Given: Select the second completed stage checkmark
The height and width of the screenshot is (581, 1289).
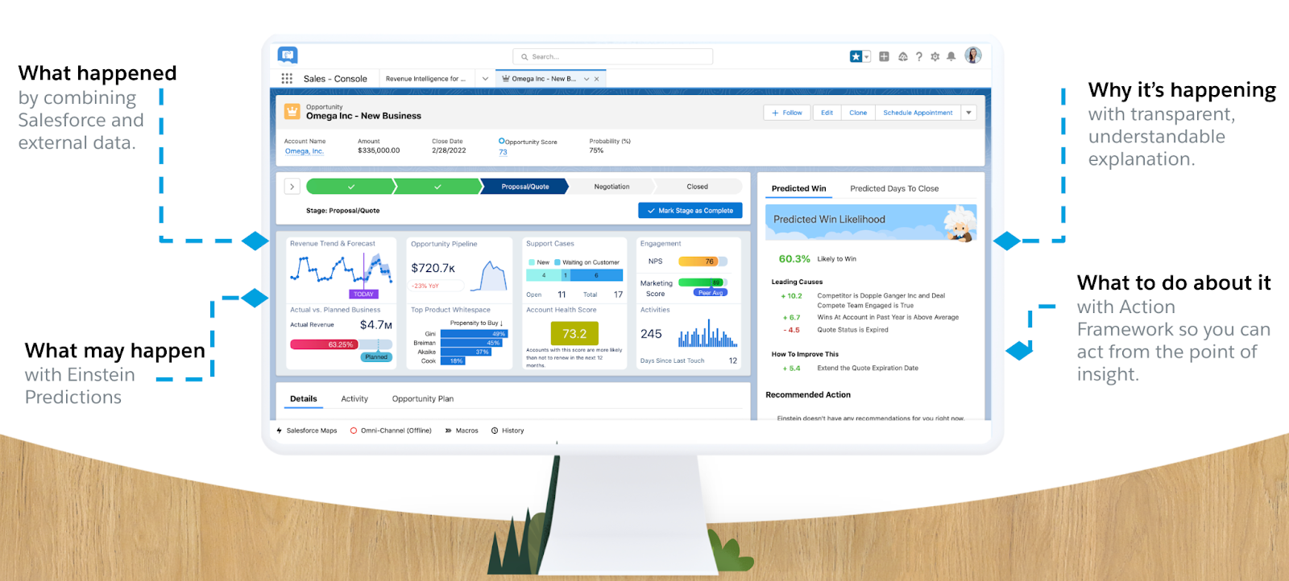Looking at the screenshot, I should pyautogui.click(x=437, y=187).
